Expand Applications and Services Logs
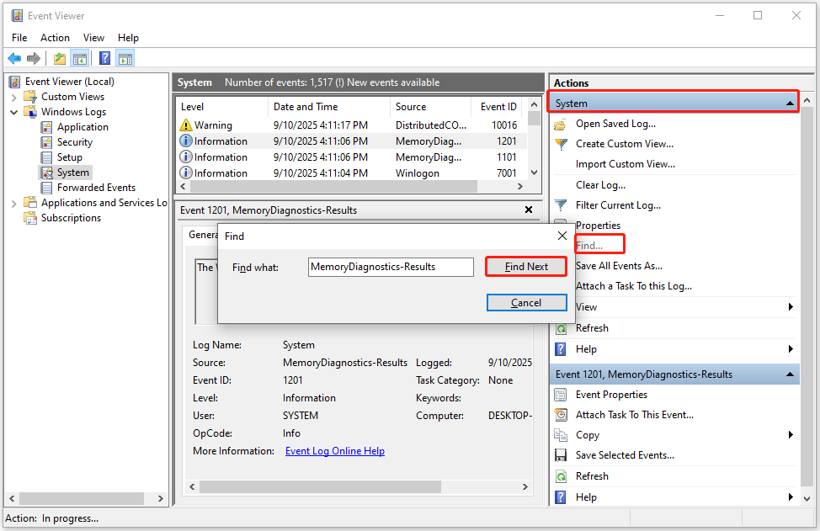 tap(13, 202)
